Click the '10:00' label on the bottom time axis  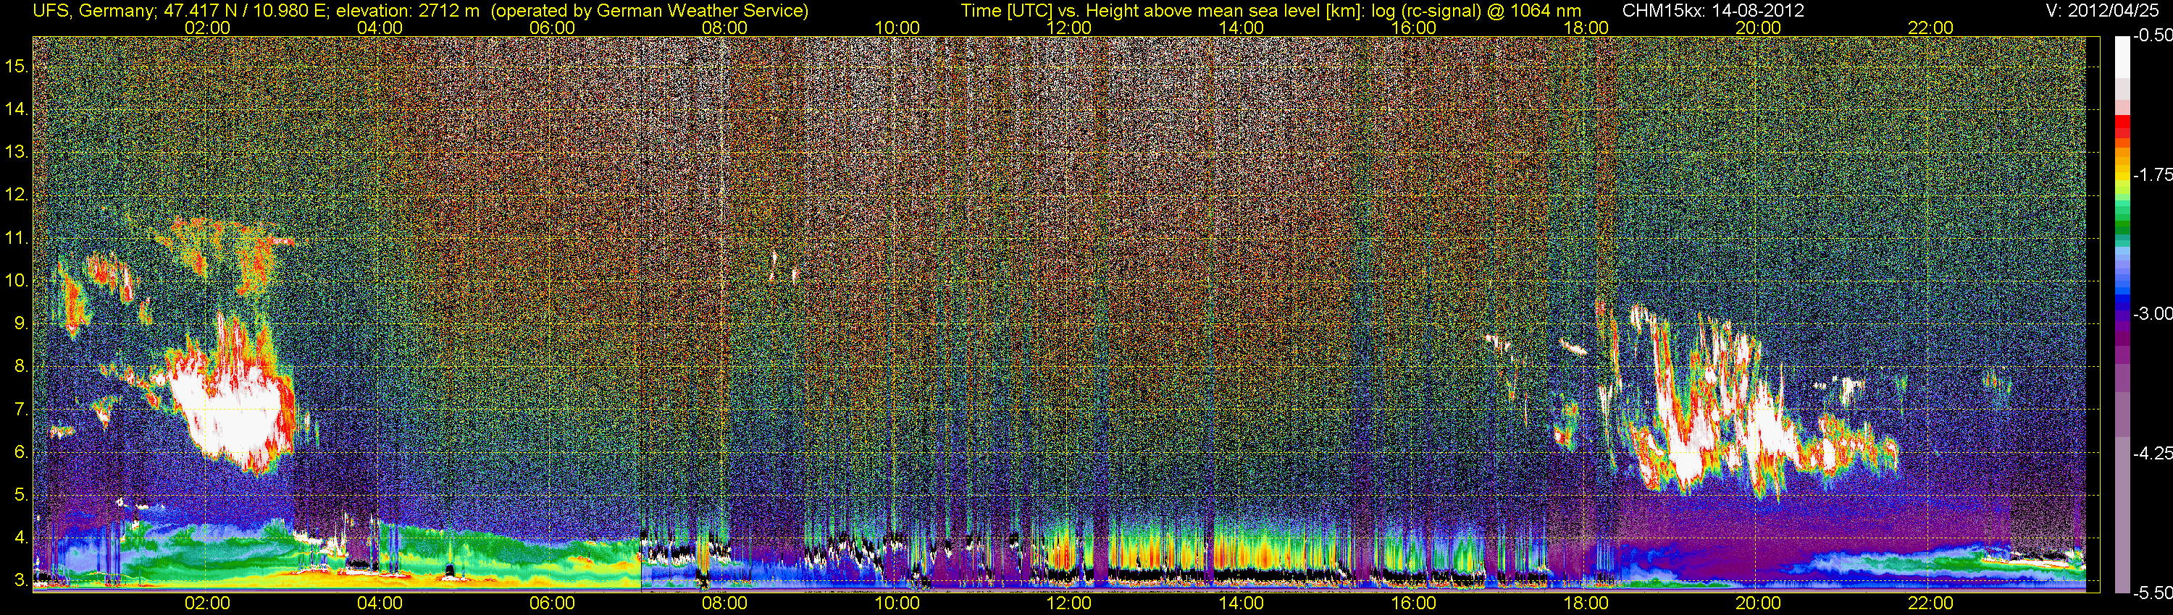click(x=897, y=603)
